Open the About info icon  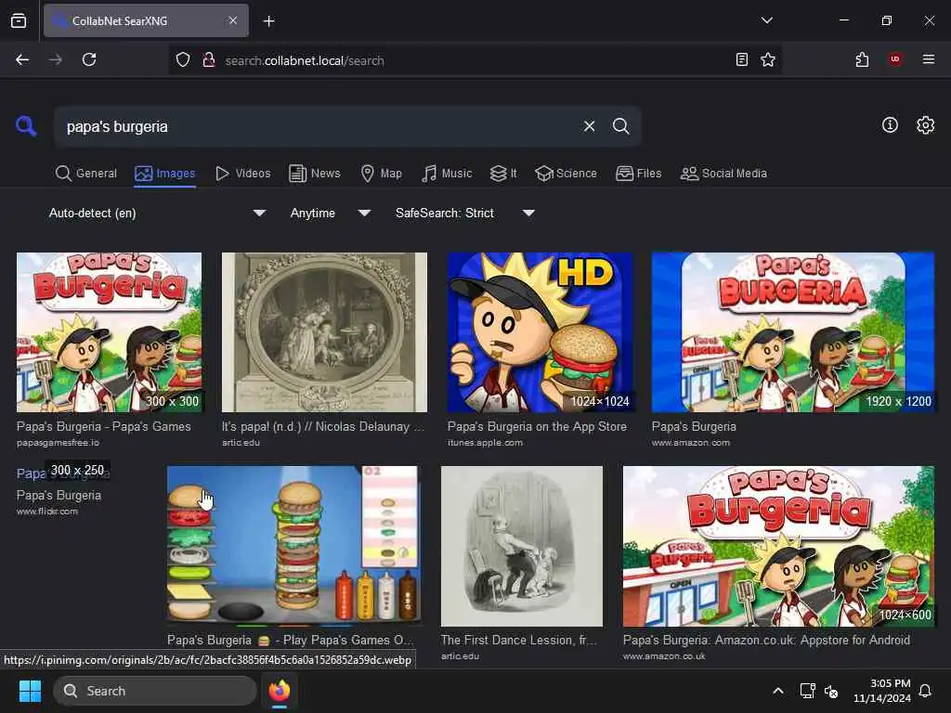click(x=890, y=125)
